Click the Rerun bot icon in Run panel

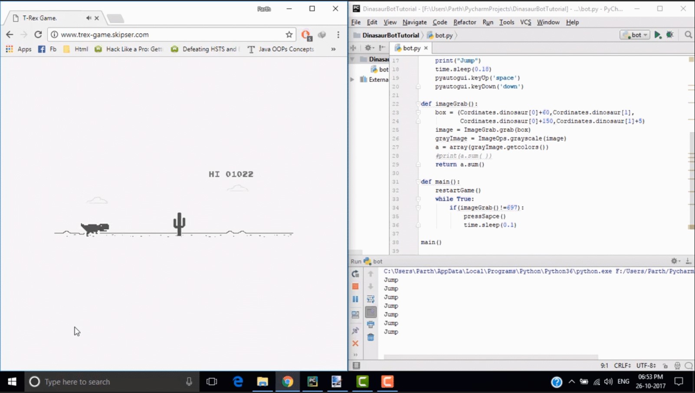tap(355, 274)
